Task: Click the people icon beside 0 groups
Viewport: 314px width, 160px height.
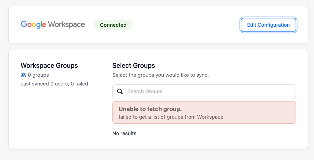Action: pyautogui.click(x=23, y=75)
